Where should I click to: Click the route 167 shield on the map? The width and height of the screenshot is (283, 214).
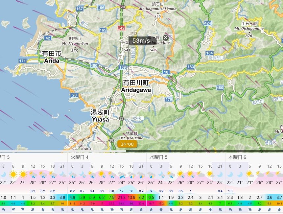(x=80, y=9)
